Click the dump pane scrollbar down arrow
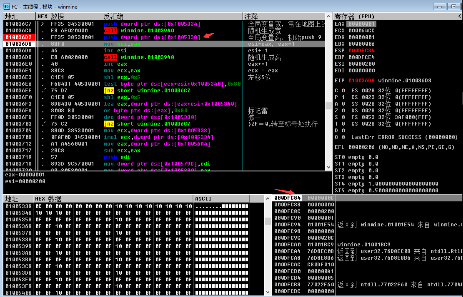 pyautogui.click(x=268, y=292)
